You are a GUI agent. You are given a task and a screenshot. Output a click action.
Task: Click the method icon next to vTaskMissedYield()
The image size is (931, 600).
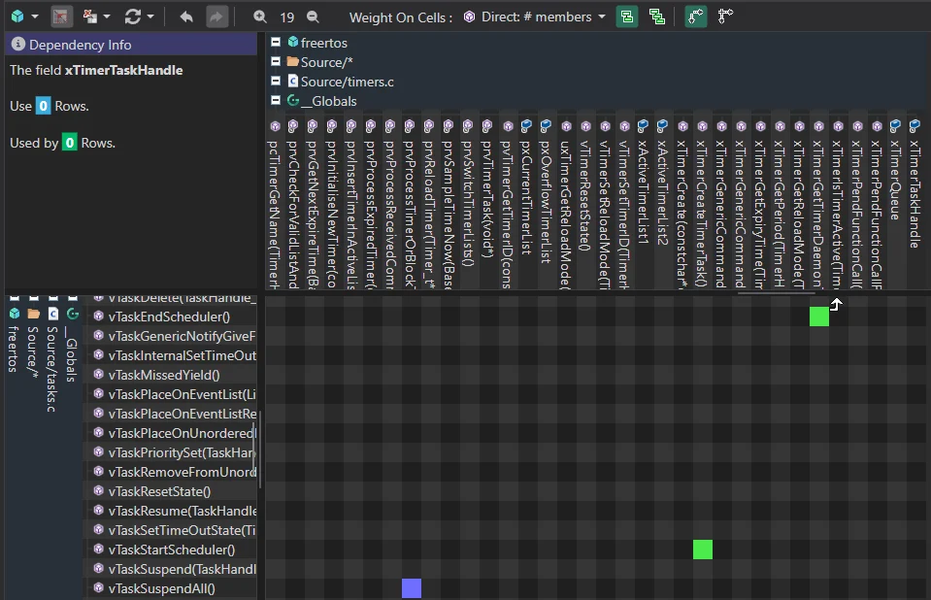pos(99,375)
